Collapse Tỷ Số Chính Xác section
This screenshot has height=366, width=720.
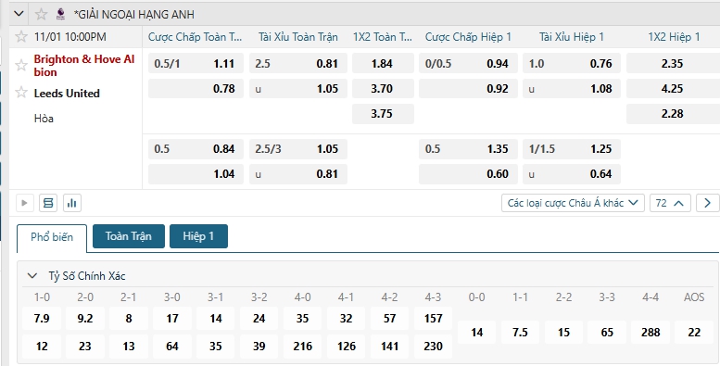point(32,275)
